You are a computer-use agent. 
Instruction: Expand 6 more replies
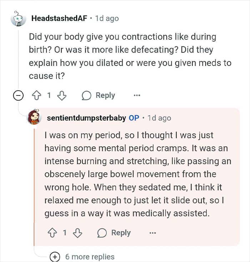(x=55, y=257)
